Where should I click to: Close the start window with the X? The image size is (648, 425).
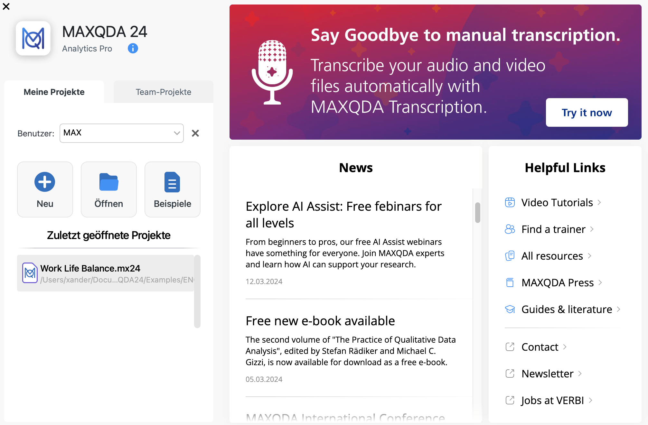pyautogui.click(x=6, y=6)
